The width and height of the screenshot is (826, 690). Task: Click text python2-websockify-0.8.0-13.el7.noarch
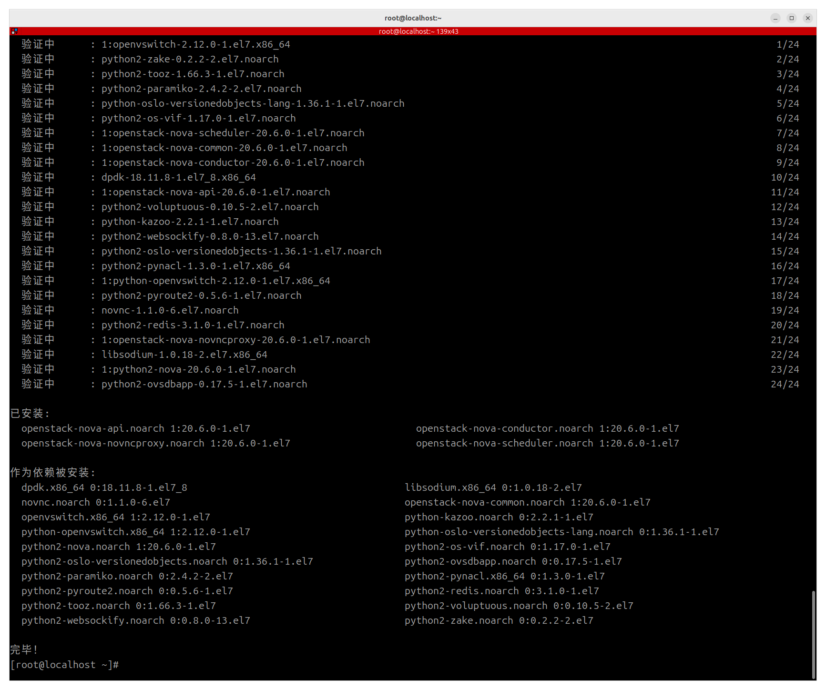point(210,236)
